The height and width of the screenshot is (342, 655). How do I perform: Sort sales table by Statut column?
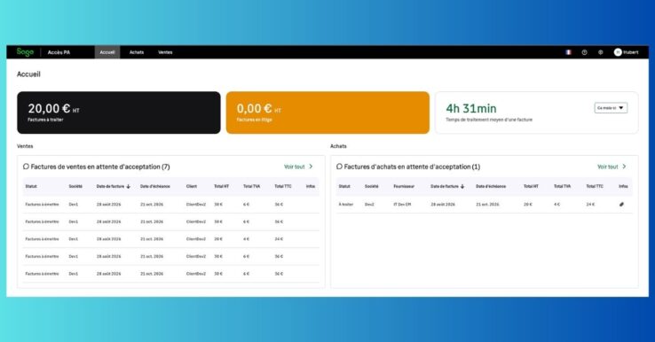31,186
